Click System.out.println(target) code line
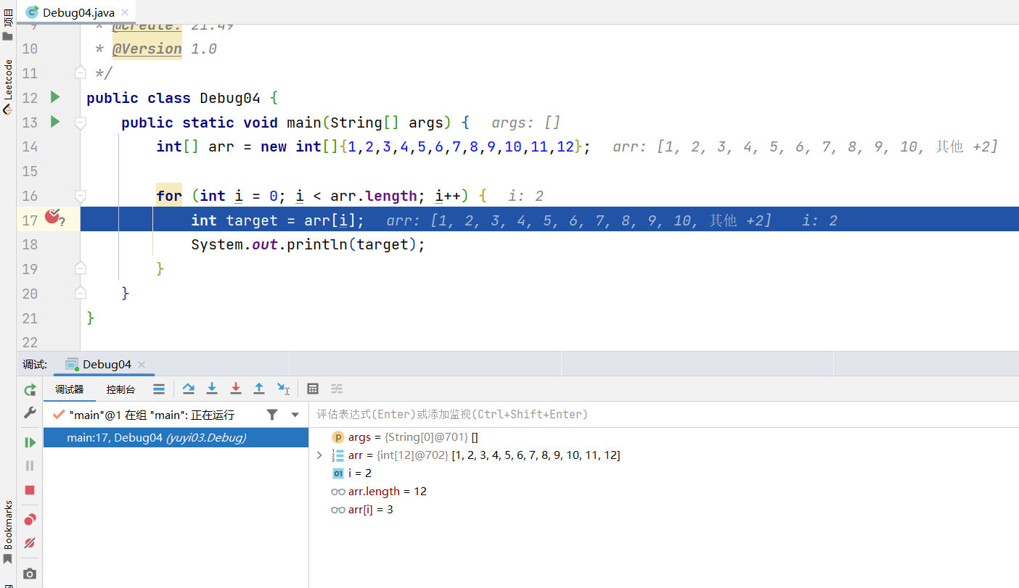The image size is (1019, 588). click(x=308, y=244)
